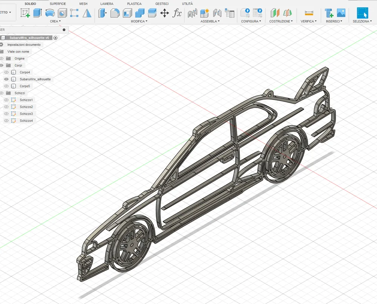Switch to the UTILITÀ tab
Viewport: 377px width, 304px height.
(187, 4)
